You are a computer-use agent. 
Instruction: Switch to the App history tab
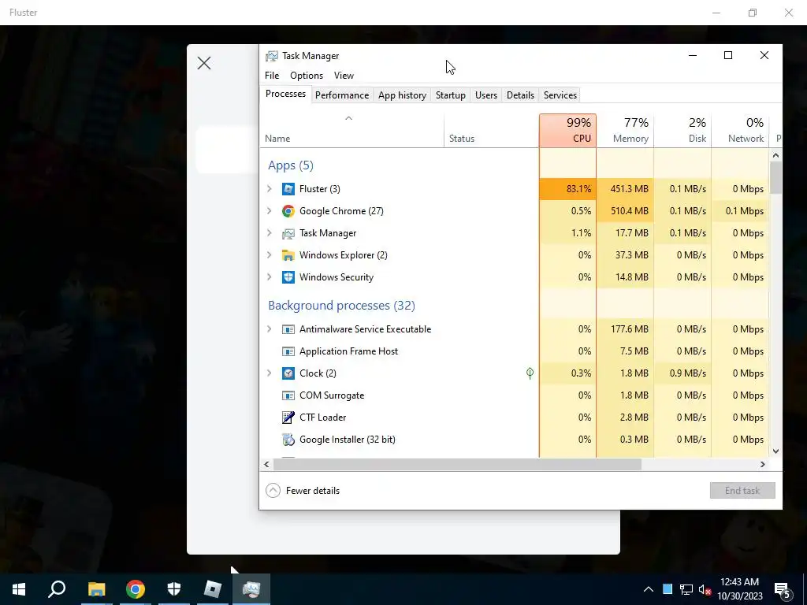click(402, 95)
